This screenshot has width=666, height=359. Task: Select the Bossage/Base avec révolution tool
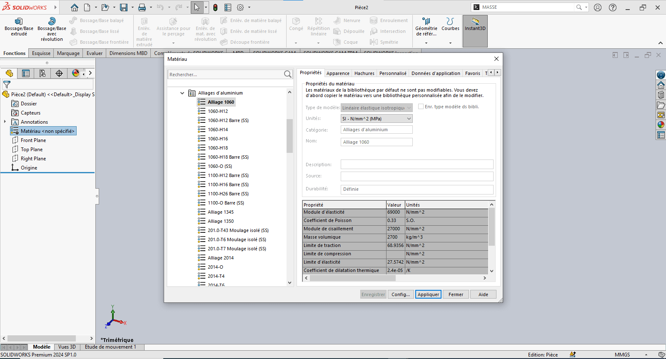click(x=52, y=22)
